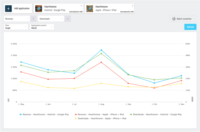This screenshot has height=132, width=200.
Task: Remove Hearthstone Apple - iPhone + iPad card
Action: click(x=133, y=6)
